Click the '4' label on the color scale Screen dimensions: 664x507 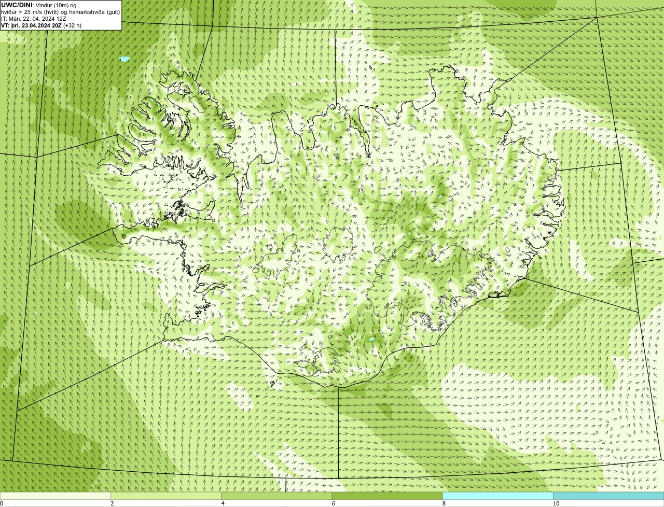223,503
